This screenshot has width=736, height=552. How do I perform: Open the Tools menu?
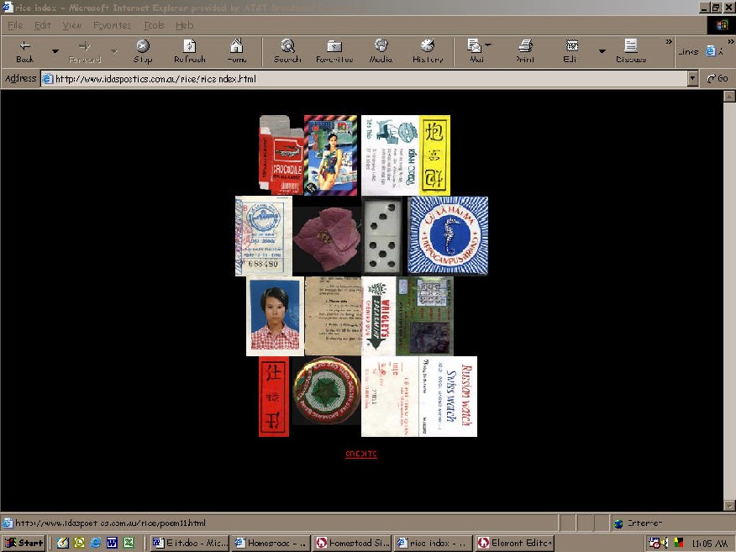tap(154, 25)
